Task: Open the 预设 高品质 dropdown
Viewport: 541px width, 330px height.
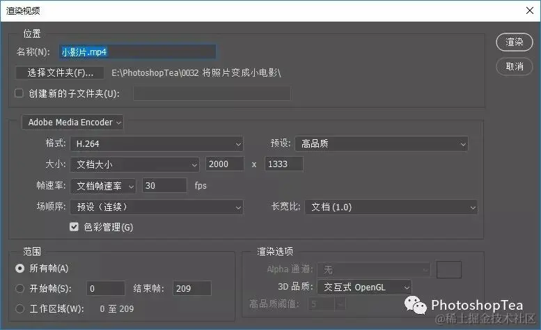Action: 382,144
